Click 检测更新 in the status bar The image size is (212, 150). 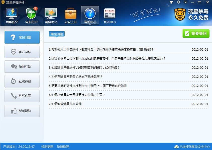[47, 147]
